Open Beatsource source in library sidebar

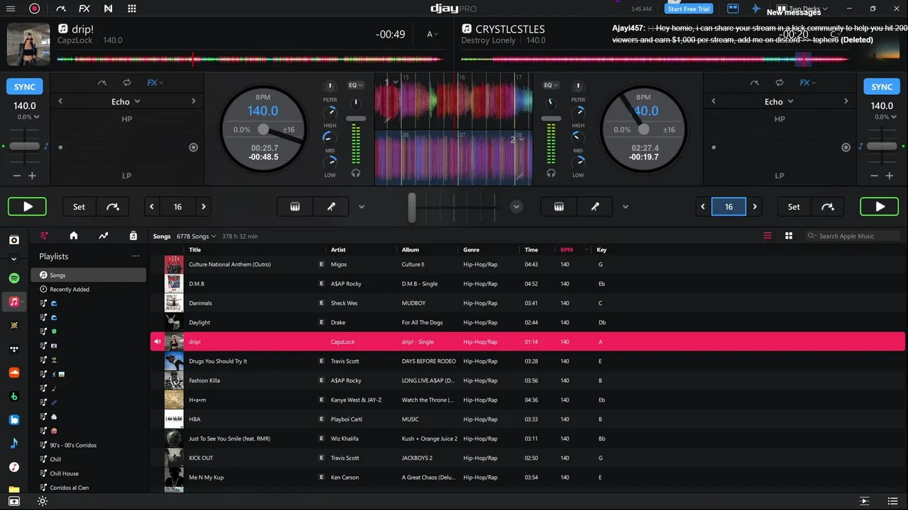pyautogui.click(x=13, y=419)
